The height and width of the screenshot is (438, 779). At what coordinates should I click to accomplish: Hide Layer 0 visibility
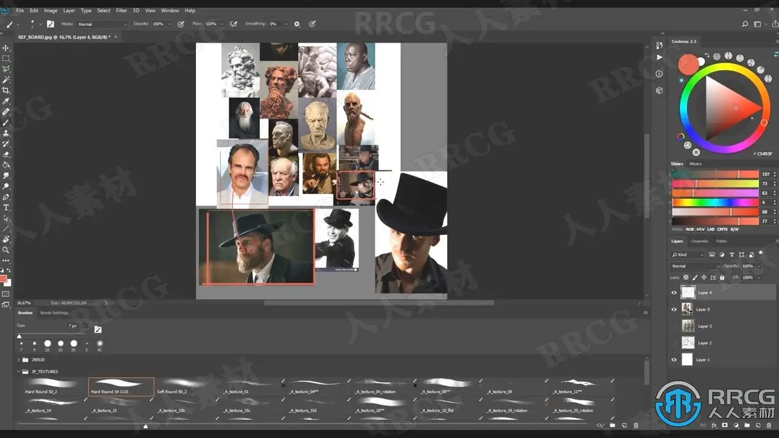coord(674,309)
